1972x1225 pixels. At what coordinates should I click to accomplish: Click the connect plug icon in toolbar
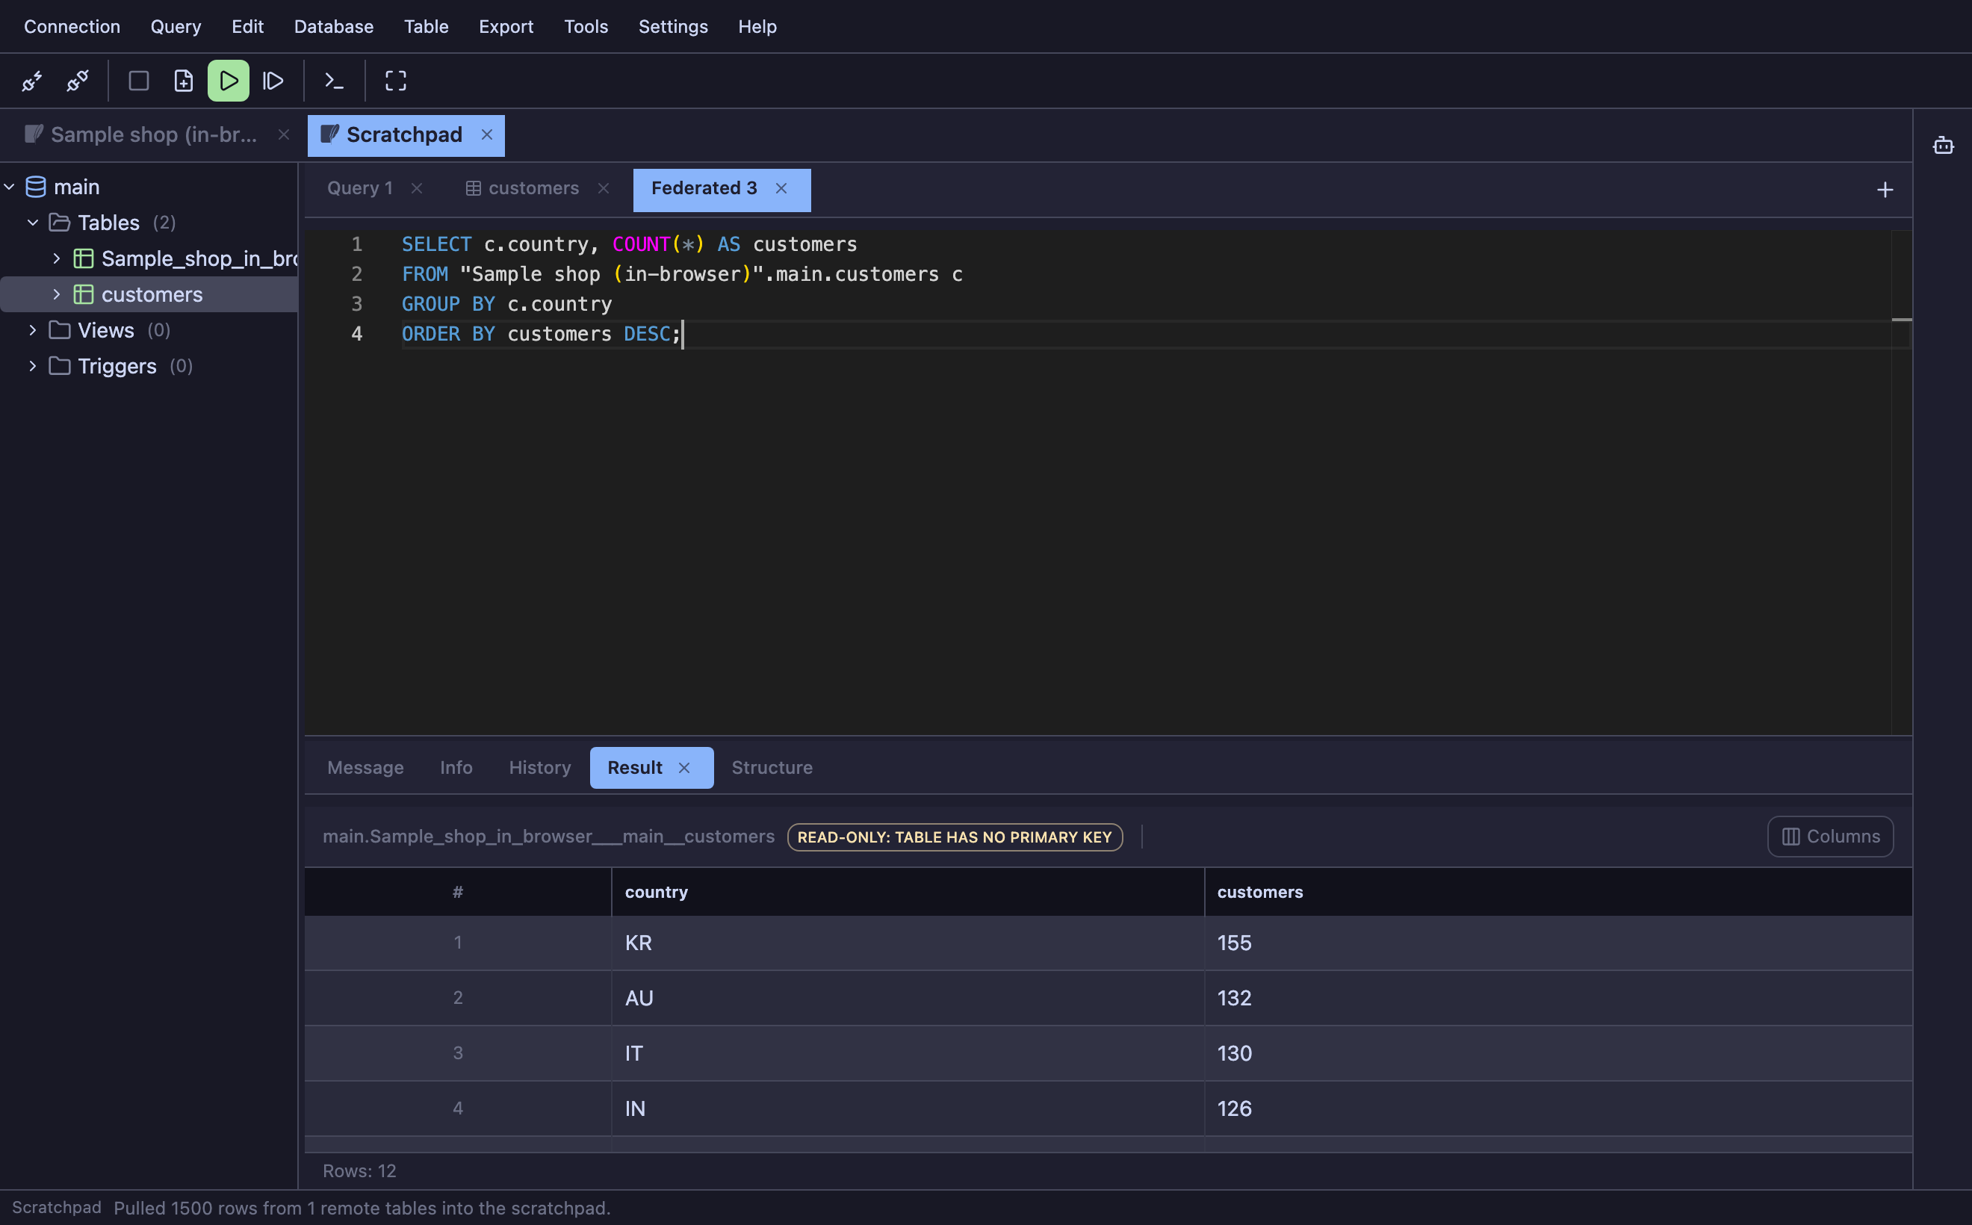pos(32,81)
